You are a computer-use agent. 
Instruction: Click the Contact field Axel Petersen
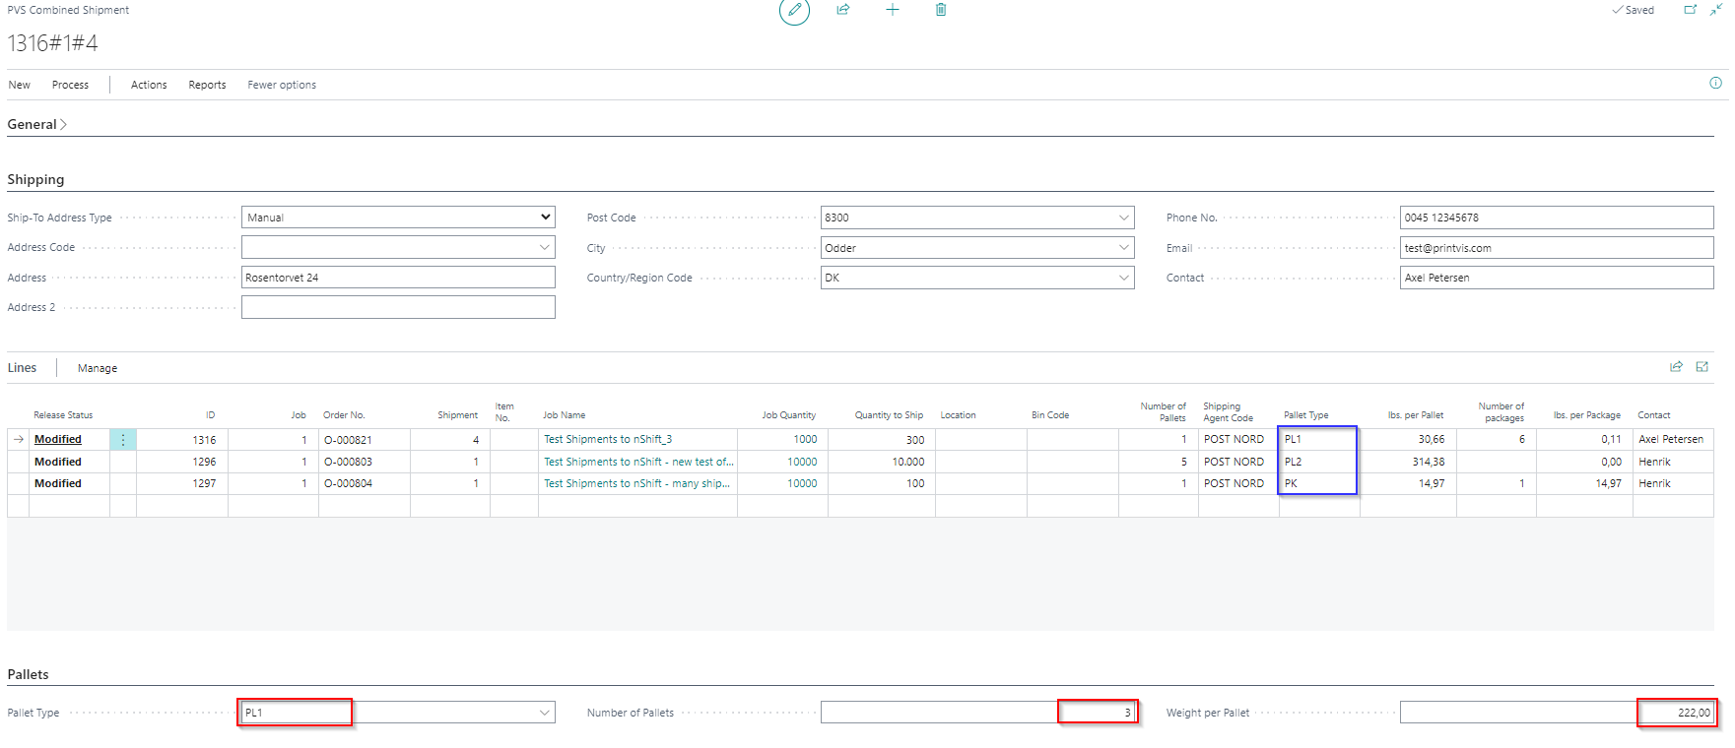click(1557, 278)
